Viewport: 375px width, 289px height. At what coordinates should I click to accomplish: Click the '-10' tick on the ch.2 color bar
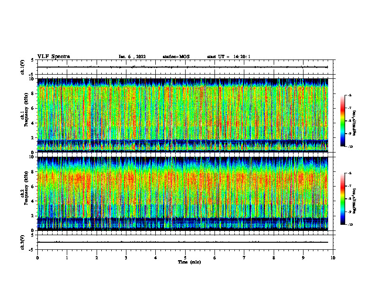coord(350,224)
